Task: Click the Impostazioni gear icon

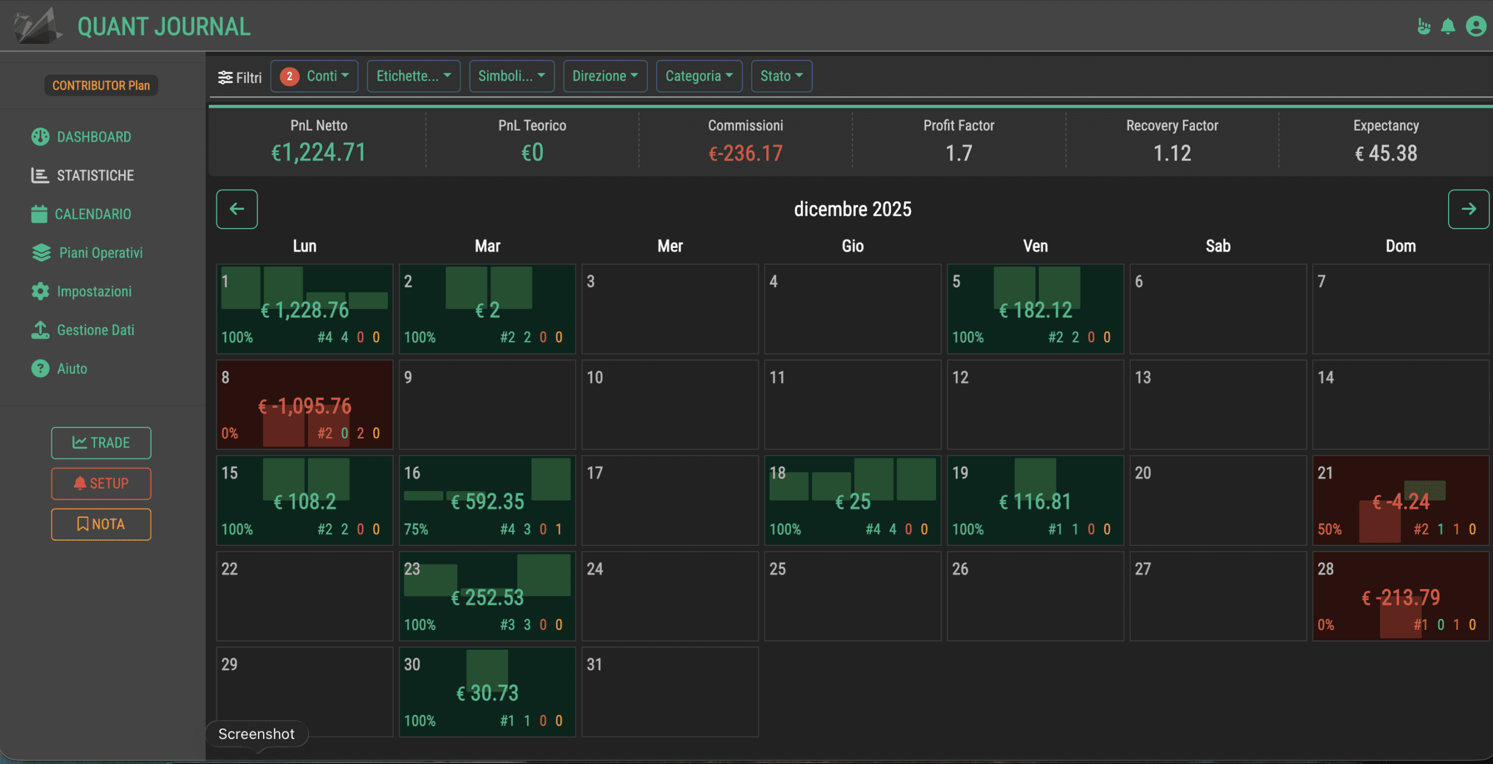Action: (x=40, y=291)
